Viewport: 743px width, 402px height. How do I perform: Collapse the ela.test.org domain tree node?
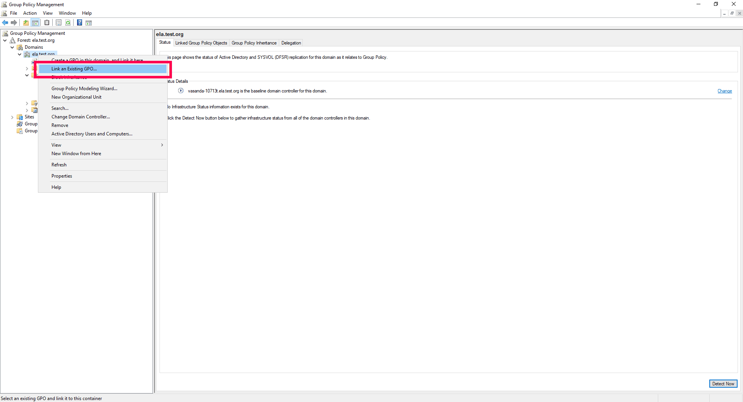19,54
